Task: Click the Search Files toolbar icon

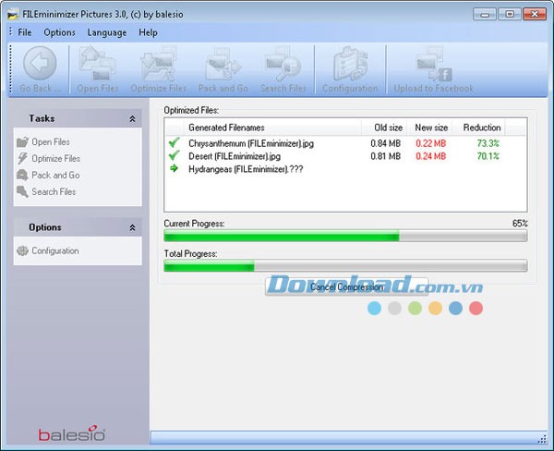Action: tap(283, 64)
